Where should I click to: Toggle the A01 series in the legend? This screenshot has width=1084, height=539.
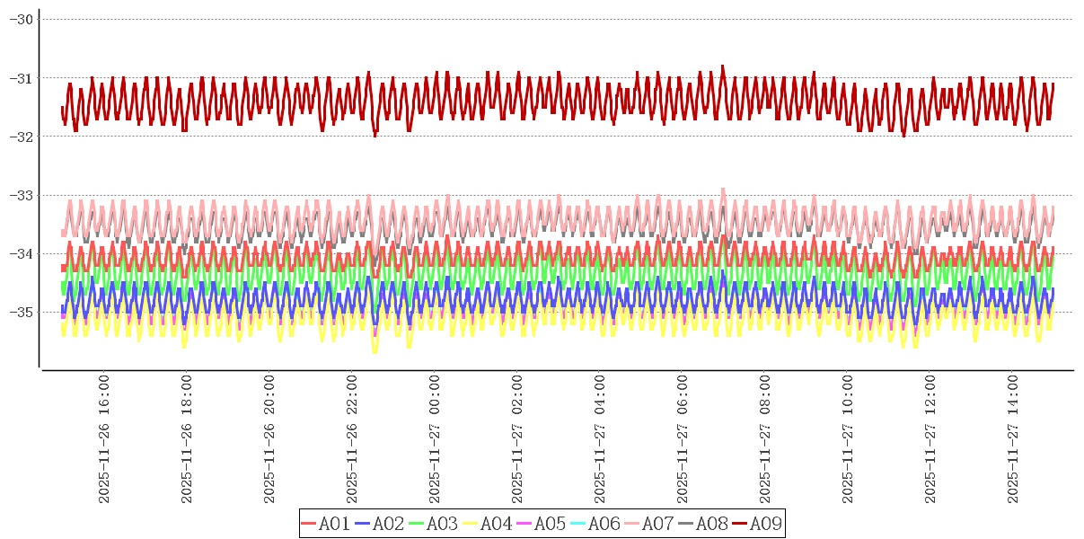click(x=334, y=524)
